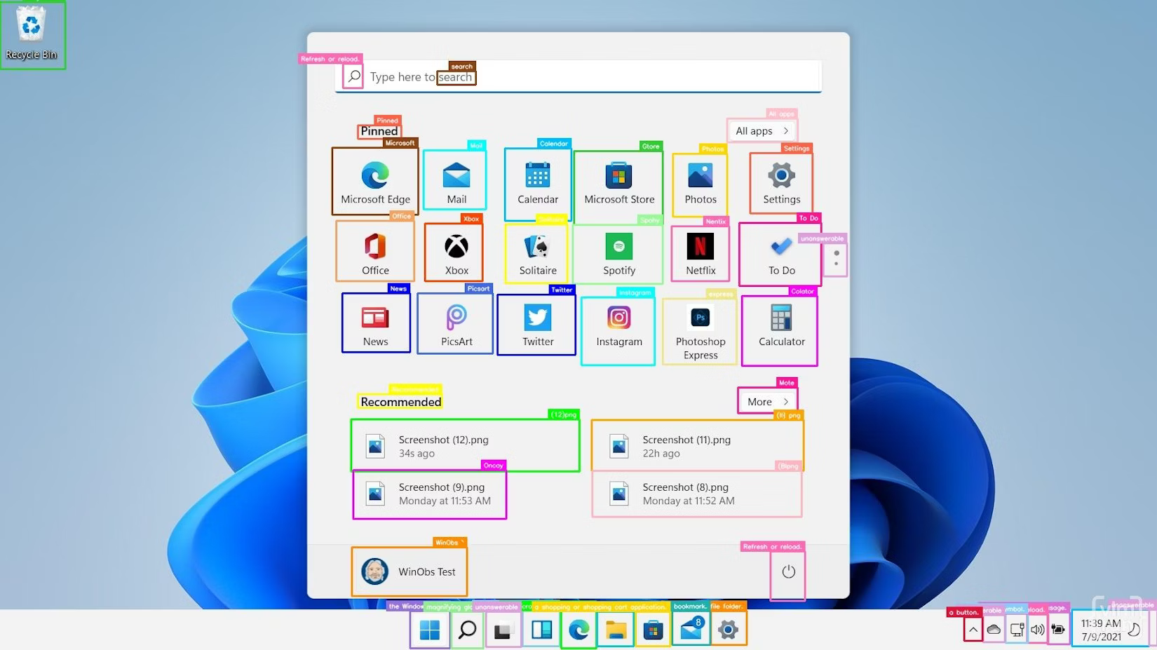Screen dimensions: 1157x650
Task: Go to next pinned apps page dots
Action: click(836, 259)
